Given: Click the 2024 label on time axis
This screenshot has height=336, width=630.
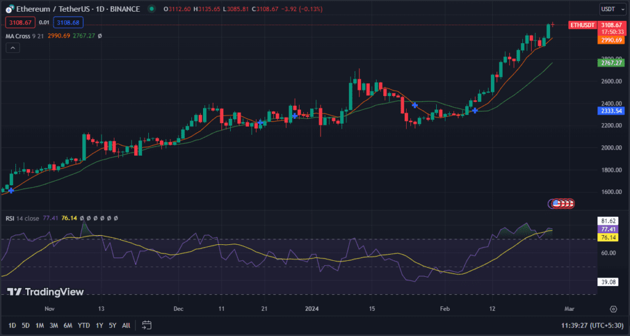Looking at the screenshot, I should click(x=311, y=309).
